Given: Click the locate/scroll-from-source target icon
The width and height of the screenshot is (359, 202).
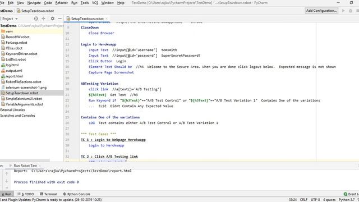Looking at the screenshot, I should tap(36, 19).
